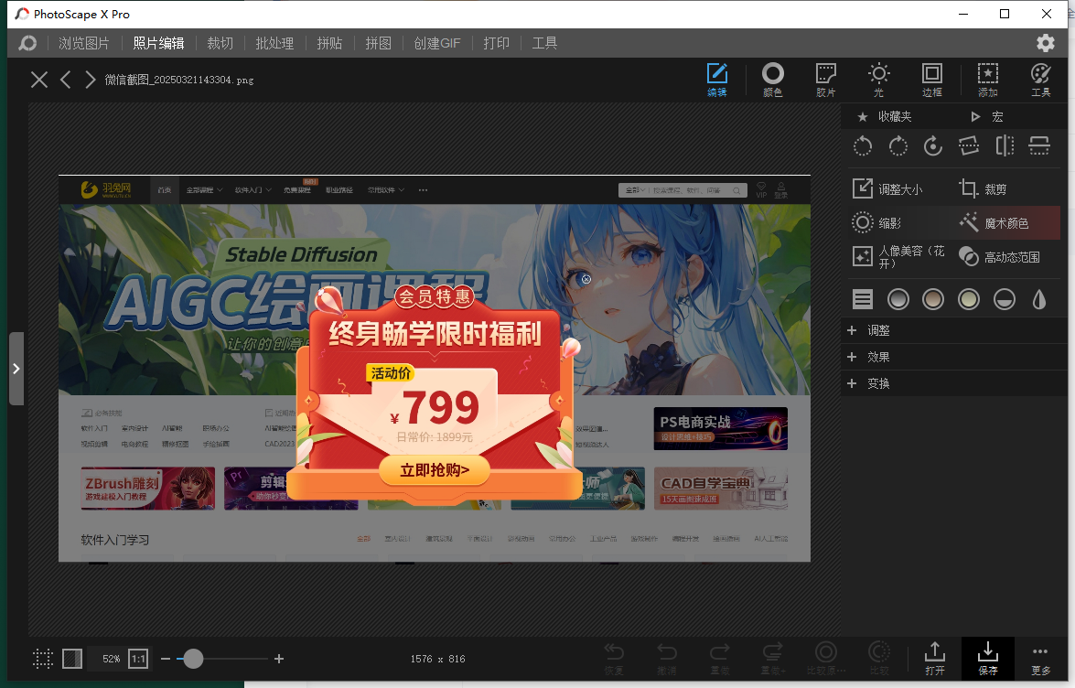The width and height of the screenshot is (1075, 688).
Task: Close the current image with the X icon
Action: 39,80
